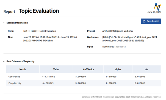Click the Perplexity row alpha value 0.010000

[111, 83]
